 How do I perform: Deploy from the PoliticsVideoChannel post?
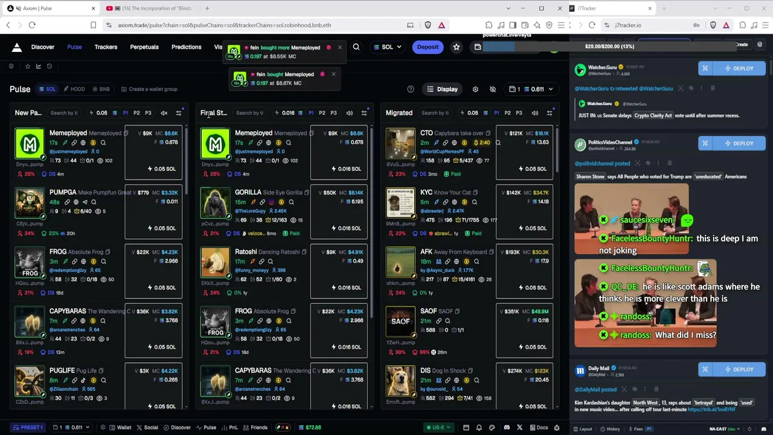coord(740,143)
